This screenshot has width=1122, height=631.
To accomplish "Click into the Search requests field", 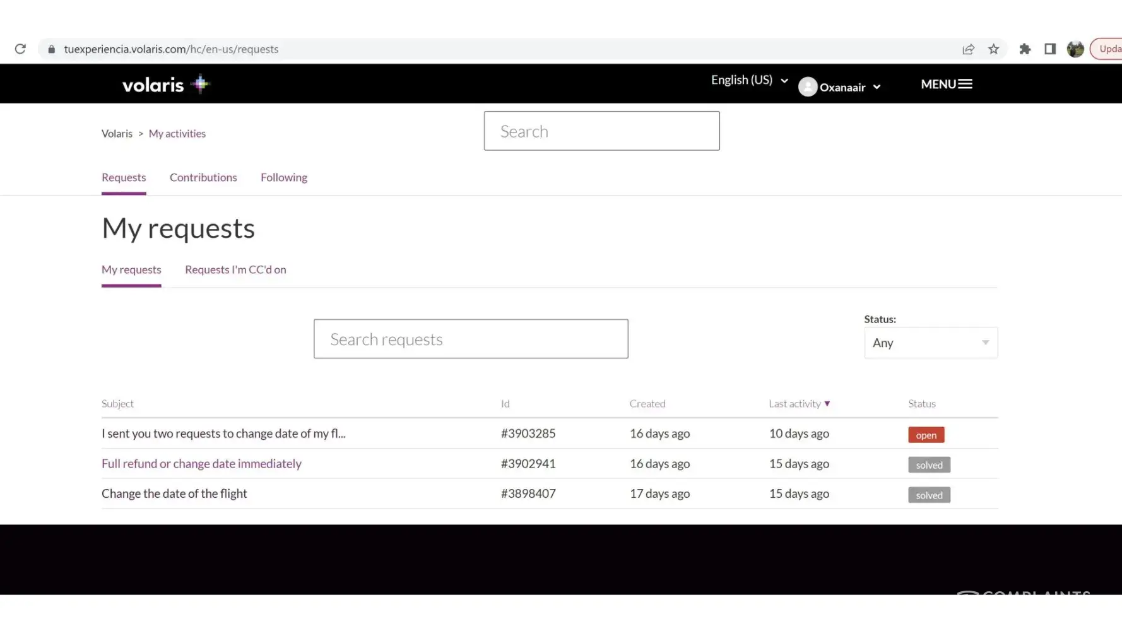I will click(x=471, y=339).
